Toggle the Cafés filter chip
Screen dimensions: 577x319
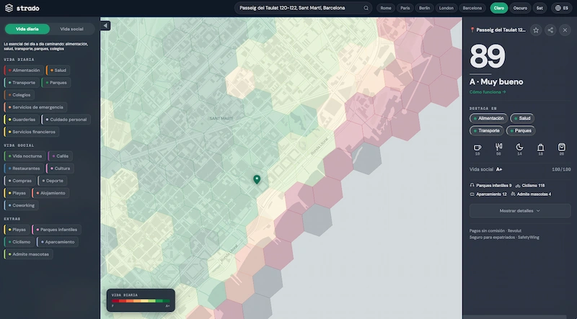[x=61, y=156]
